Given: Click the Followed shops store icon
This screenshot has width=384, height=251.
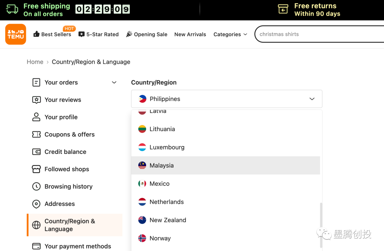Looking at the screenshot, I should click(x=36, y=169).
